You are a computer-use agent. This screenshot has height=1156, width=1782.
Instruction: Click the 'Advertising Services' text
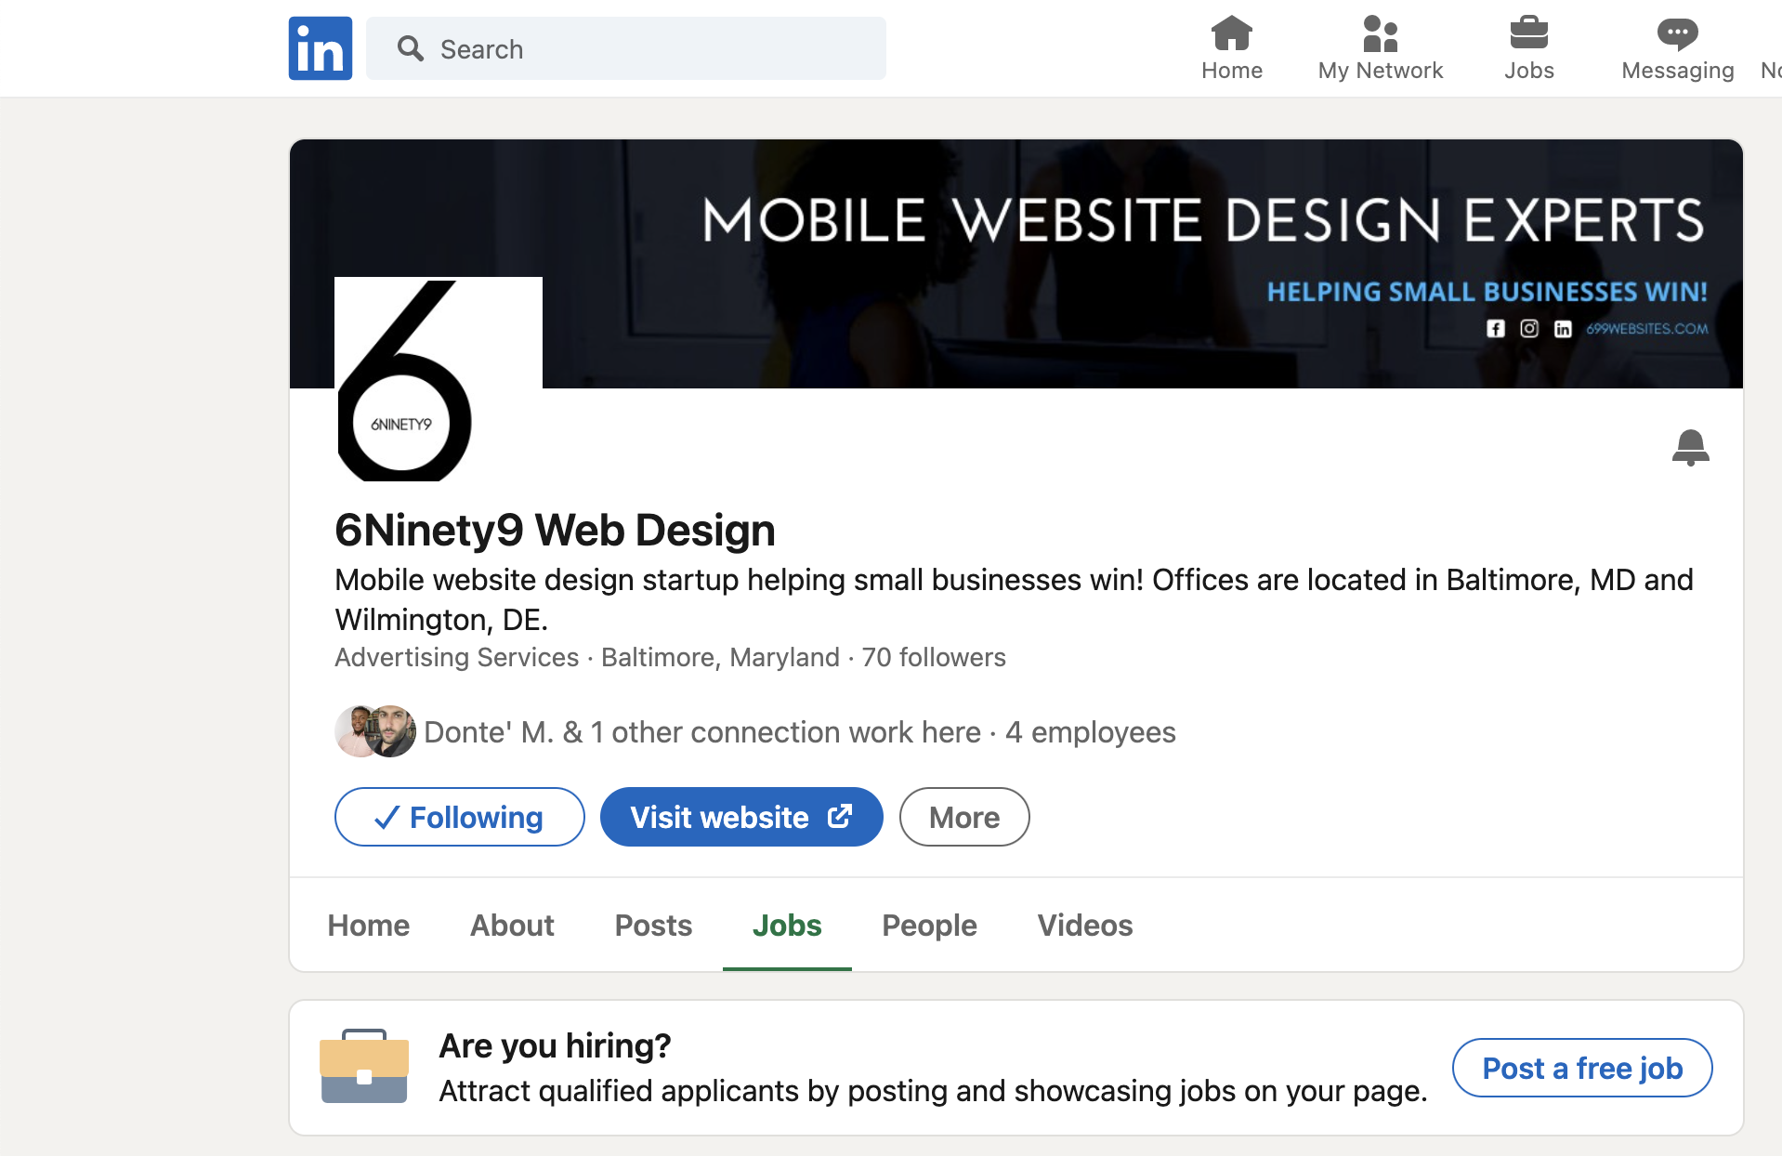point(456,657)
